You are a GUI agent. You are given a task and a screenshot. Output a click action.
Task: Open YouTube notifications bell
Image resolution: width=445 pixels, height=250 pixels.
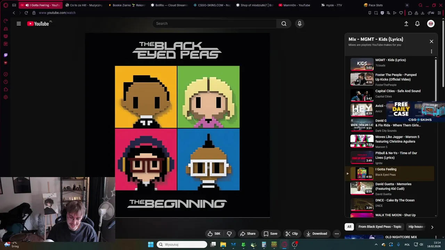418,24
